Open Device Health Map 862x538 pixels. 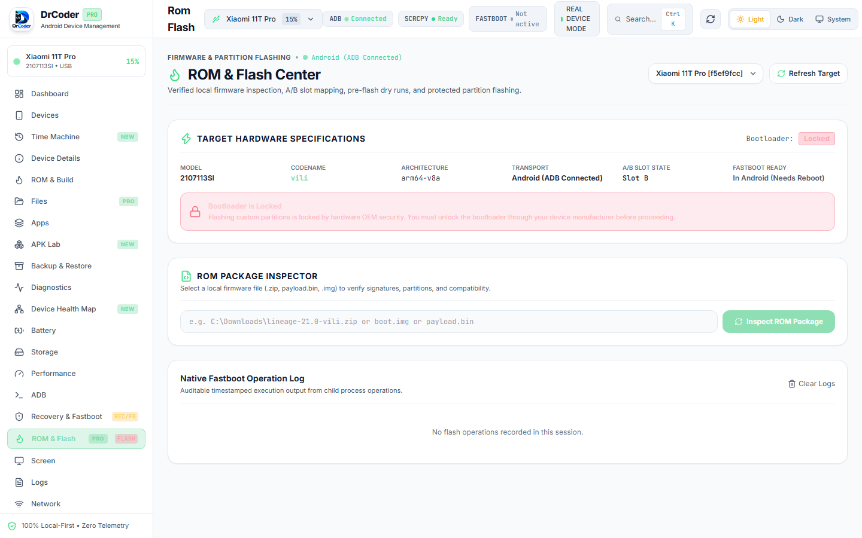(x=76, y=309)
